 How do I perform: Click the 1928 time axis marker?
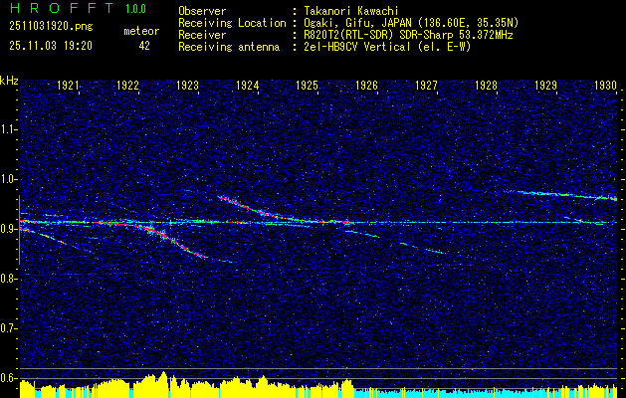coord(487,86)
